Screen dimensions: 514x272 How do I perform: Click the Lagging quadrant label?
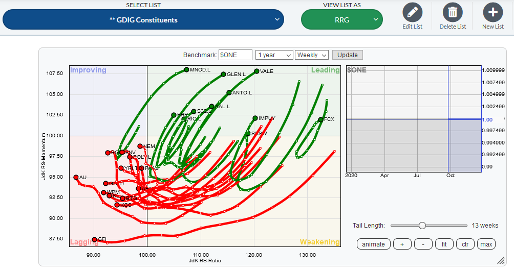(x=84, y=242)
